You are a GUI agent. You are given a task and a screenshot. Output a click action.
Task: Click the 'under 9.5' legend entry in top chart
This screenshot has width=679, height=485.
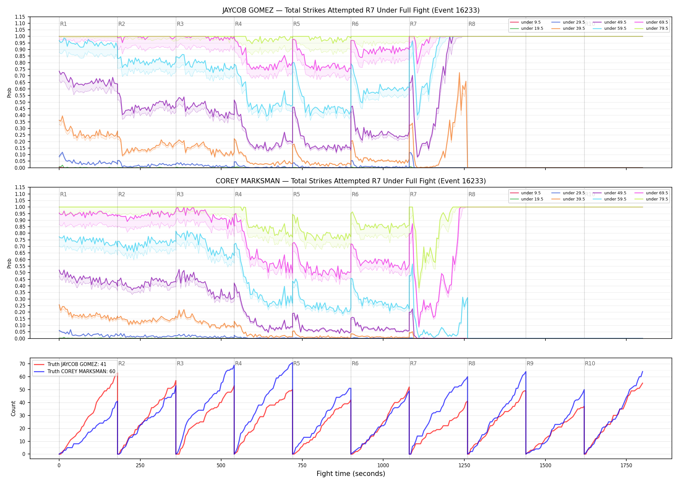[x=525, y=22]
